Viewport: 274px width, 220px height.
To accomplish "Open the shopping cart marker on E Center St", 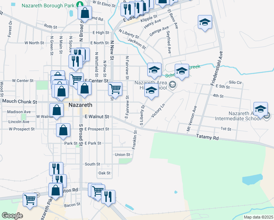I will pyautogui.click(x=115, y=89).
